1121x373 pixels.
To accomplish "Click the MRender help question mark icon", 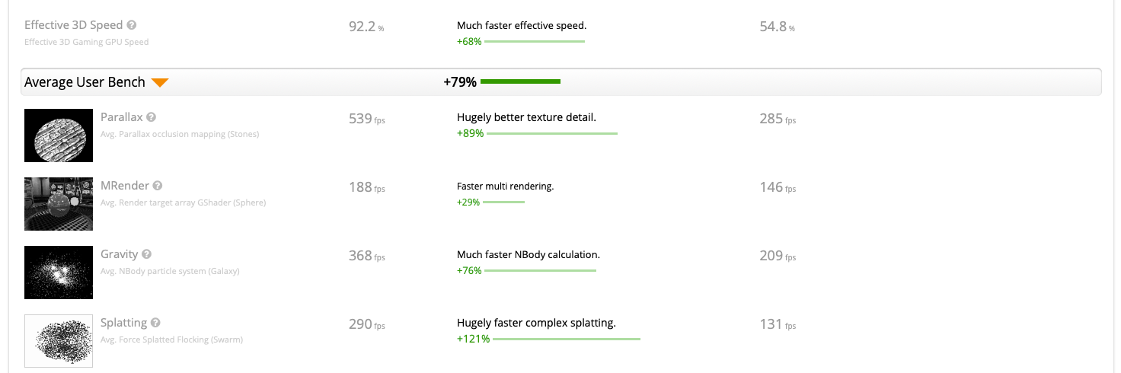I will tap(158, 186).
